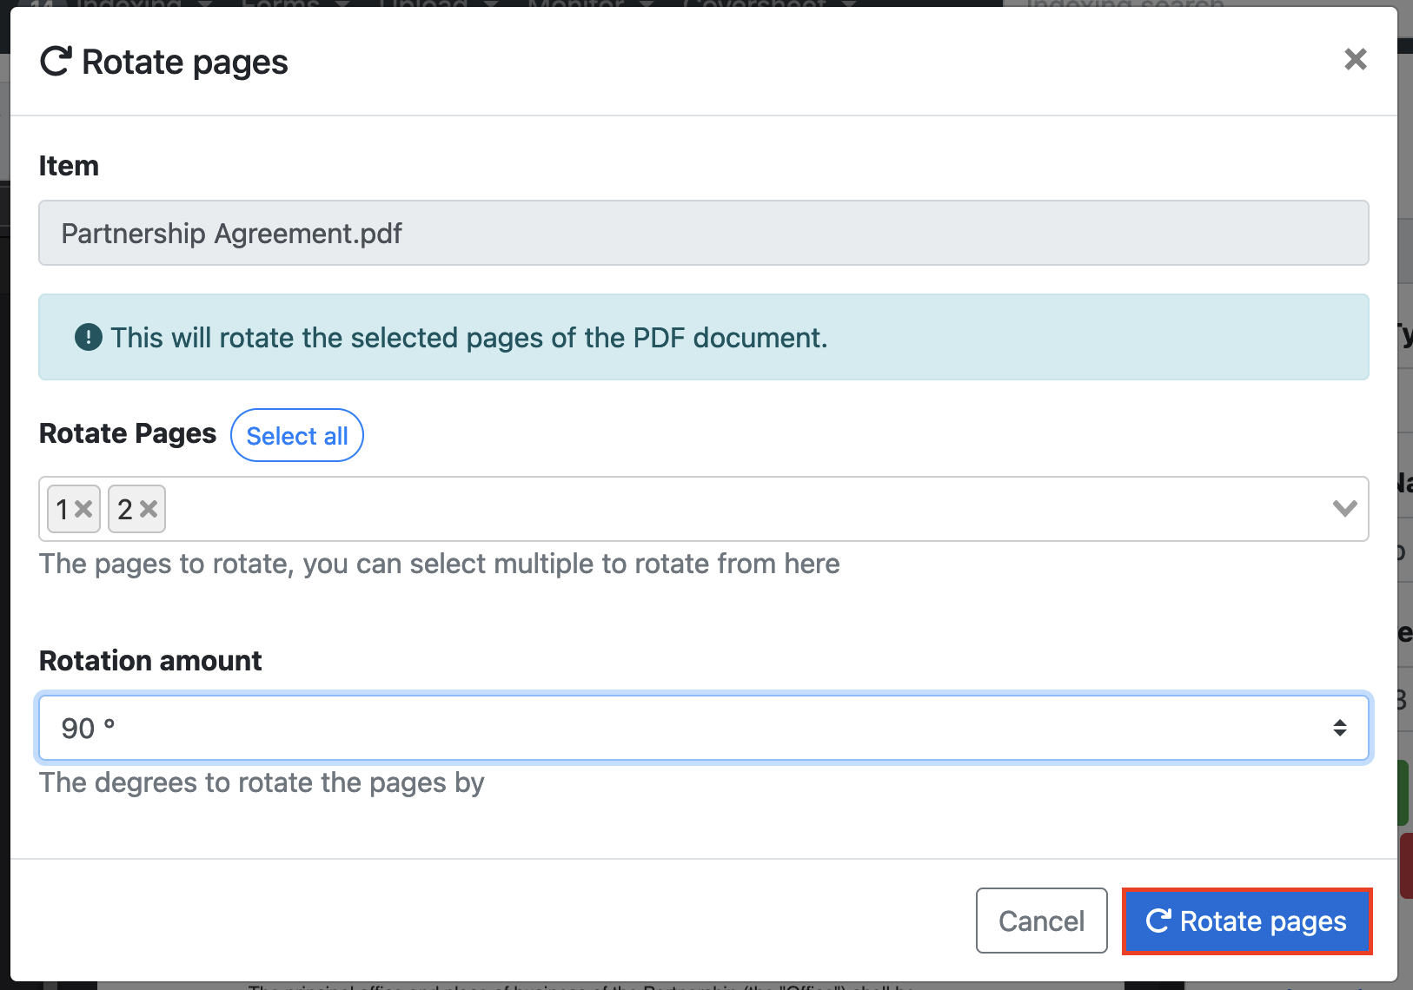Remove page 2 via its x icon
This screenshot has width=1413, height=990.
click(149, 509)
